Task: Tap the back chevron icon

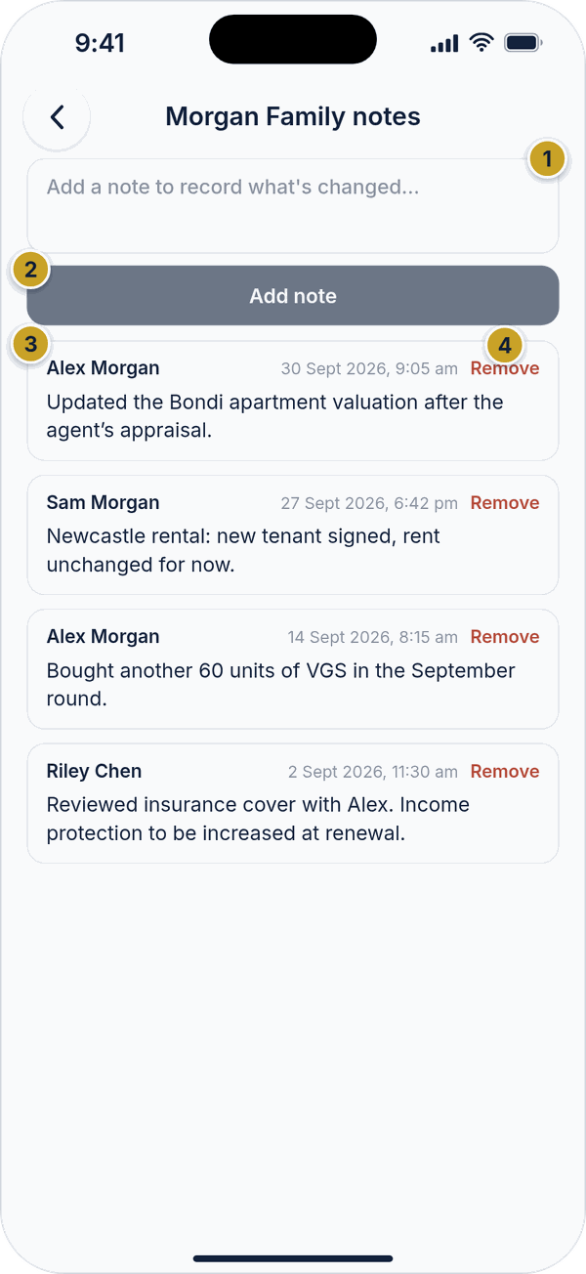Action: click(x=57, y=117)
